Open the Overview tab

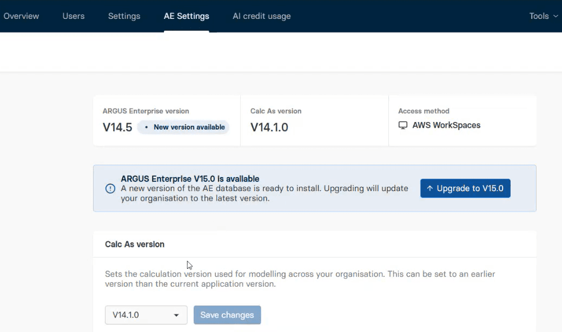point(21,16)
